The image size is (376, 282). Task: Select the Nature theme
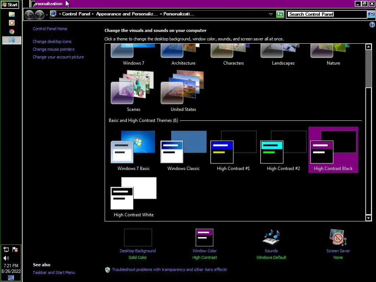click(x=333, y=55)
